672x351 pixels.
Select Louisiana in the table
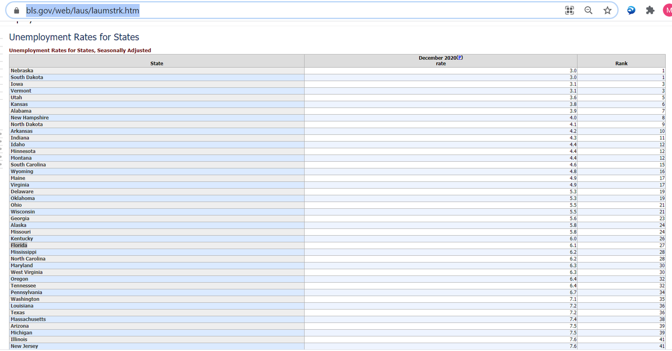(x=22, y=306)
